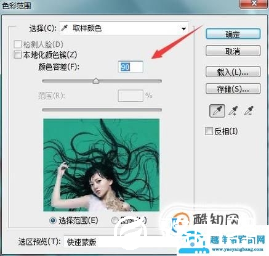Open the 选区预览(T) 快速蒙版 dropdown

120,242
